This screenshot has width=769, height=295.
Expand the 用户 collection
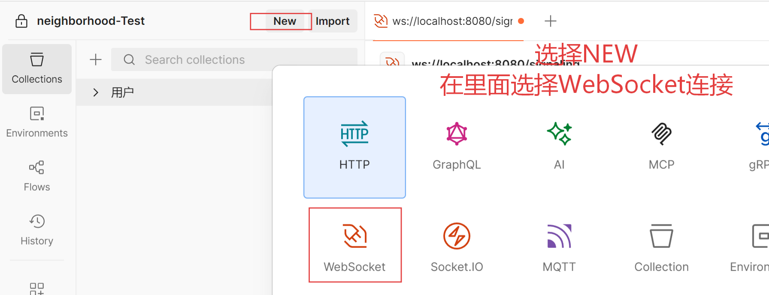[x=96, y=92]
